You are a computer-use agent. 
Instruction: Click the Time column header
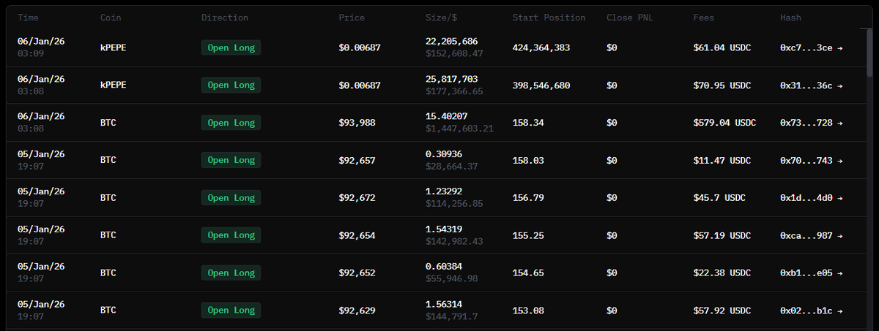tap(29, 18)
